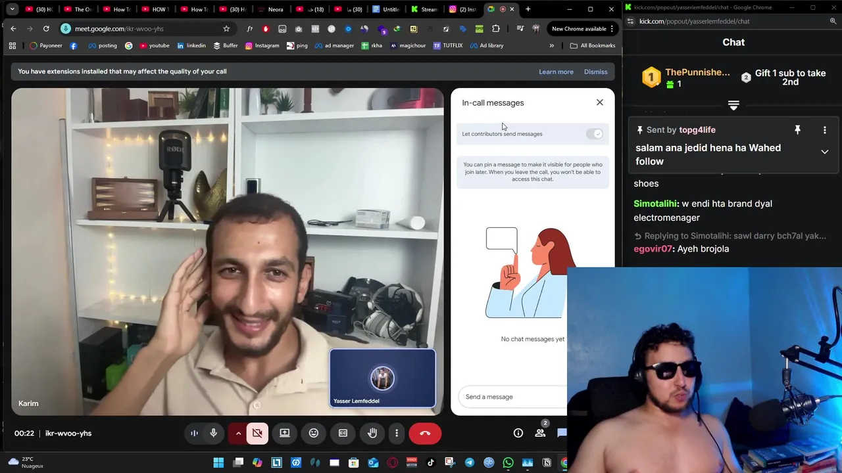
Task: Search page icon in Kick popout window
Action: click(x=833, y=21)
